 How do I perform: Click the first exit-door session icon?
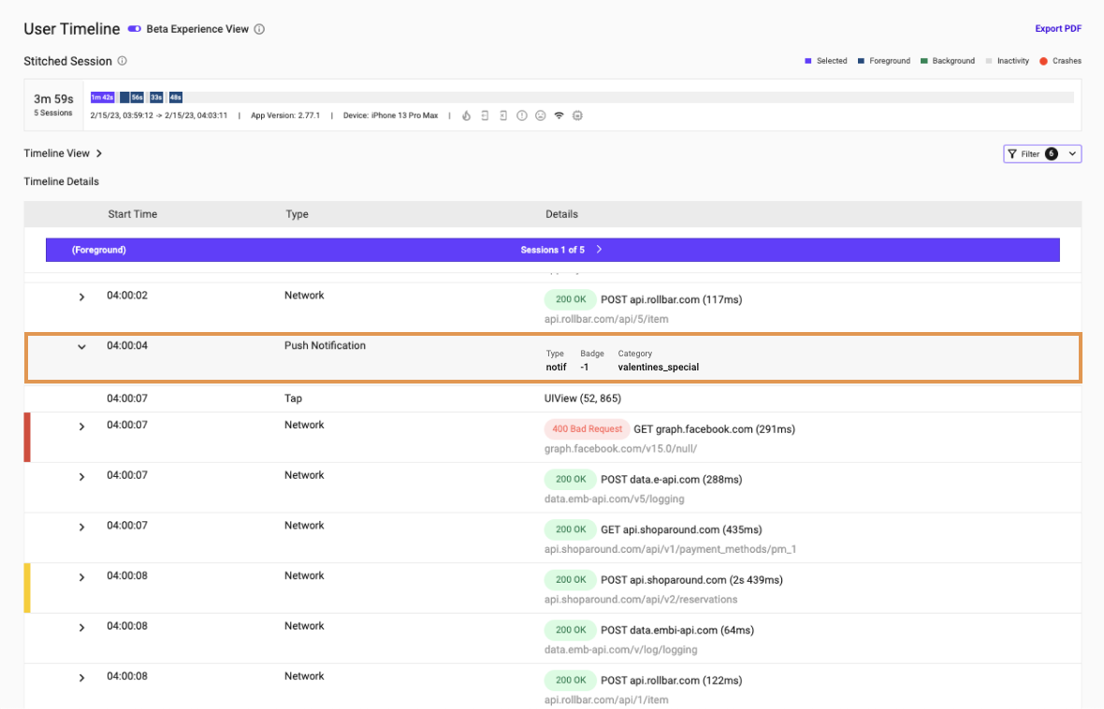pos(485,115)
